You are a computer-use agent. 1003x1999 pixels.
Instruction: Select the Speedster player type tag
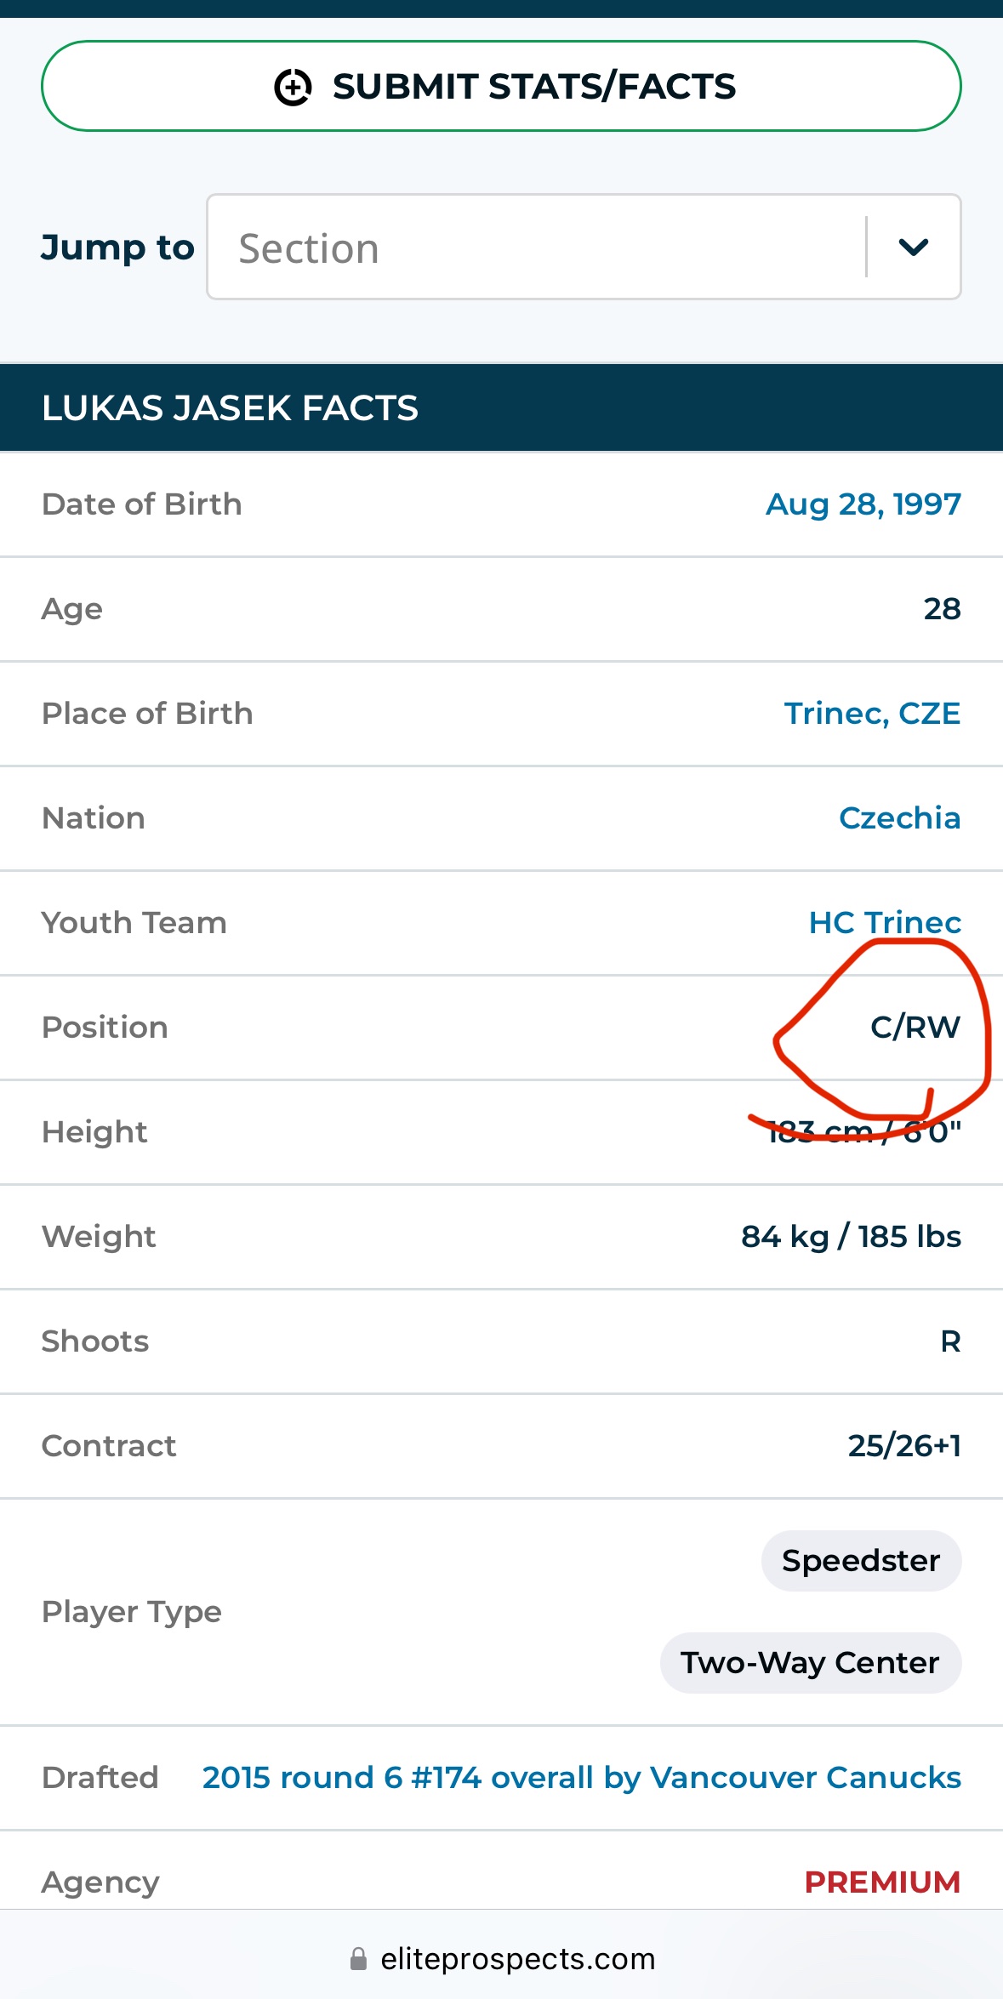[860, 1561]
